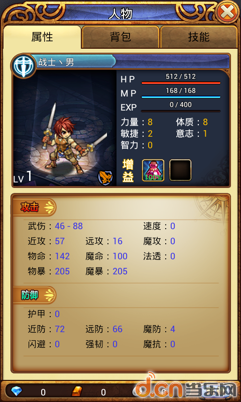The height and width of the screenshot is (402, 241).
Task: Open the 技能 skills tab
Action: click(199, 37)
